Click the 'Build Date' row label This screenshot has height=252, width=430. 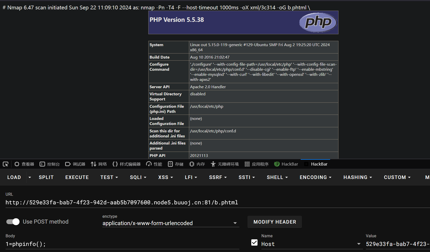(159, 57)
